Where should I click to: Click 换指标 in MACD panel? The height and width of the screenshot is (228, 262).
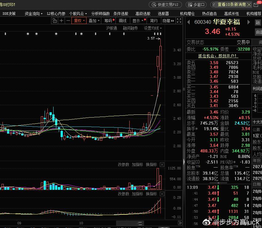[151, 194]
